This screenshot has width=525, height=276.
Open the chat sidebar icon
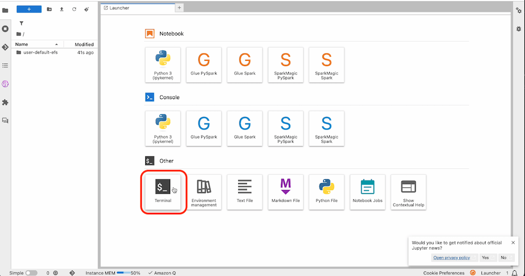click(5, 121)
